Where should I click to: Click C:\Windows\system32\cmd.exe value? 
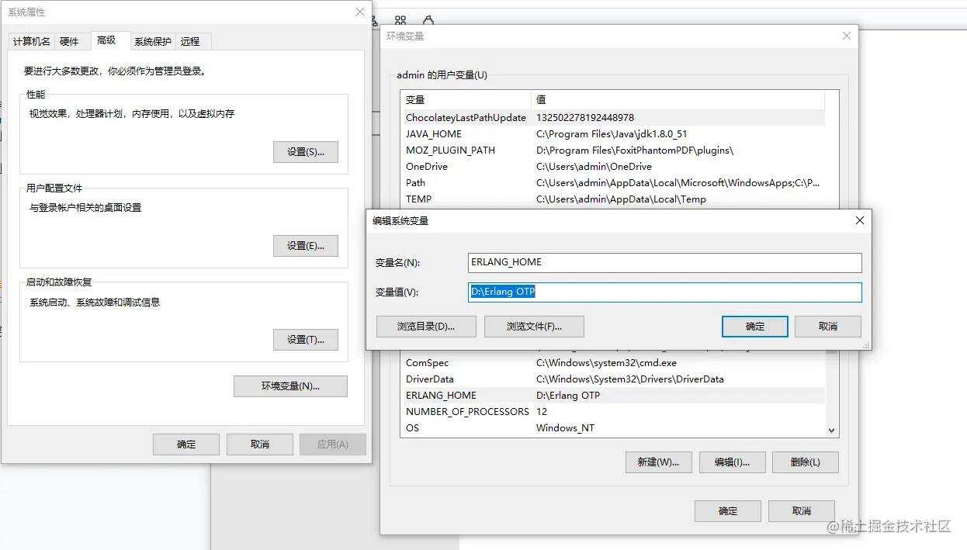tap(606, 363)
